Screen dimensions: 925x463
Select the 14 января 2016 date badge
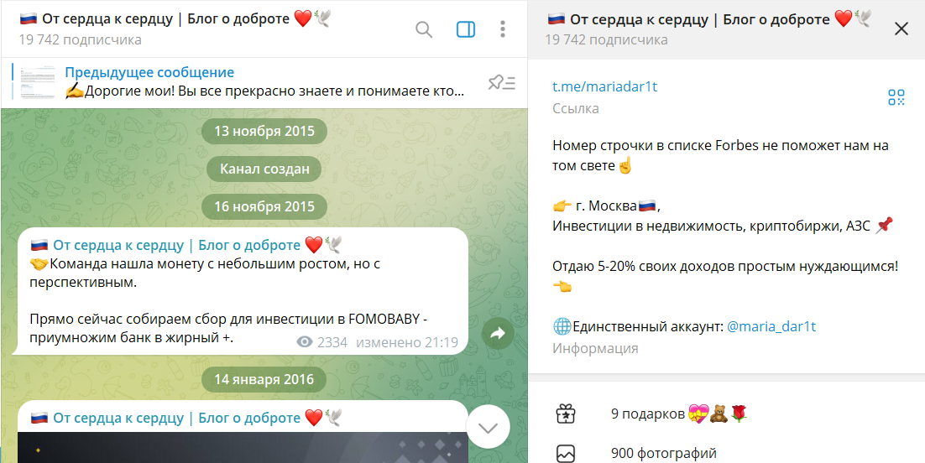click(264, 379)
